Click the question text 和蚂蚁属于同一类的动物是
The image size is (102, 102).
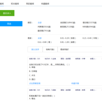click(42, 96)
